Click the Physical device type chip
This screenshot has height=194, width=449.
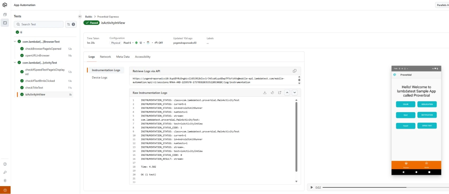point(116,43)
